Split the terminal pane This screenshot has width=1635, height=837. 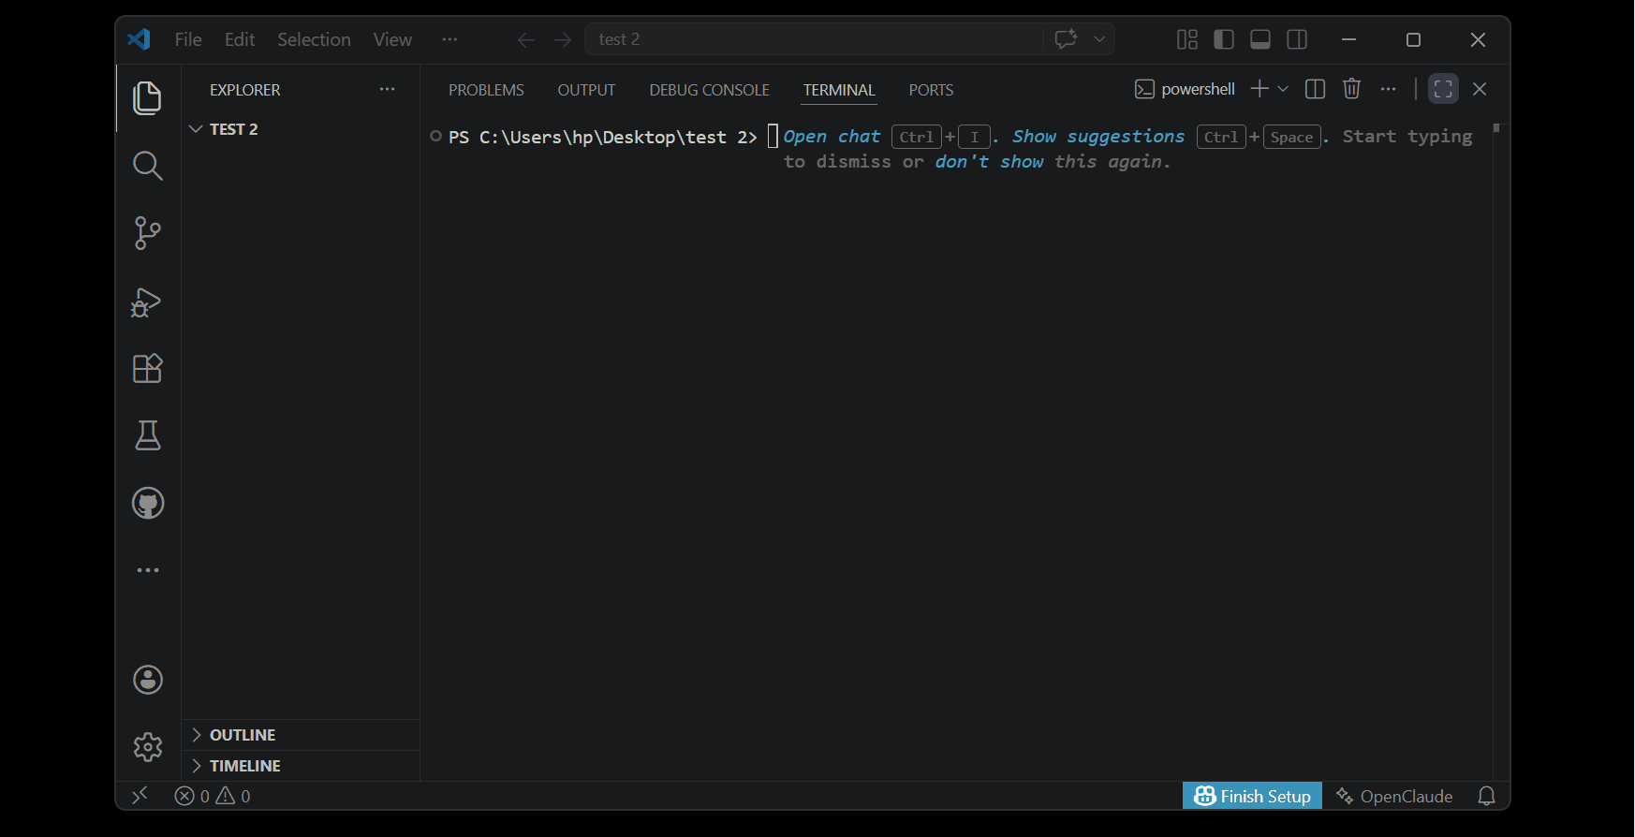1315,89
